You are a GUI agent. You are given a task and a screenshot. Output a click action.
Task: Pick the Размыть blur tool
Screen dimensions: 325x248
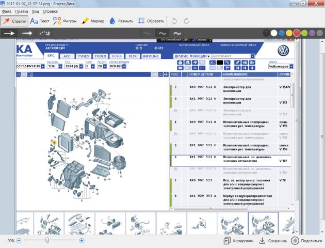(121, 21)
